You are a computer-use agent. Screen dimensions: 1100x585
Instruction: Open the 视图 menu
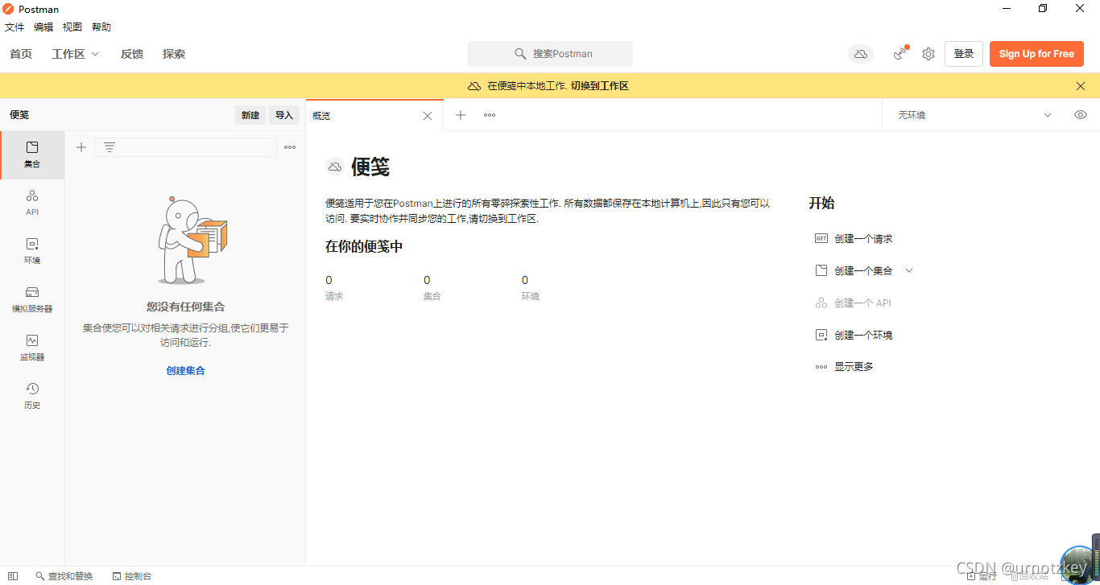[x=72, y=27]
